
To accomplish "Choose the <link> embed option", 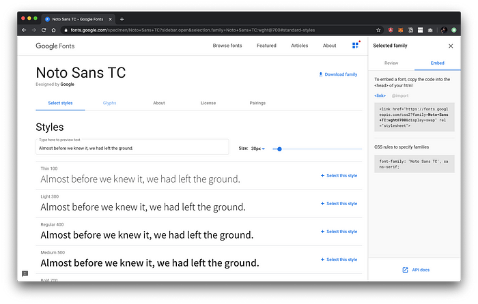I will click(x=380, y=95).
